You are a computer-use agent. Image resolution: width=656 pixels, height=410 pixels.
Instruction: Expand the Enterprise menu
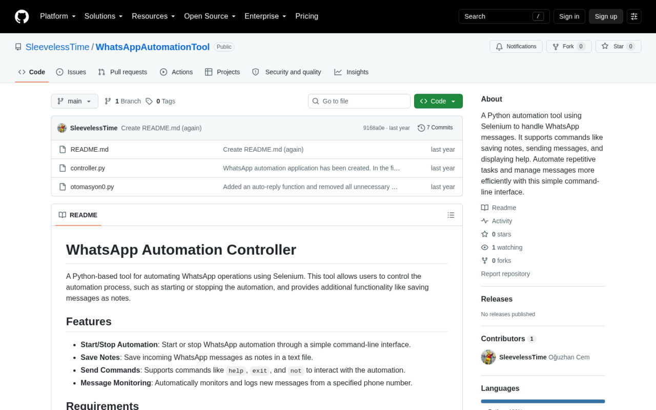265,16
